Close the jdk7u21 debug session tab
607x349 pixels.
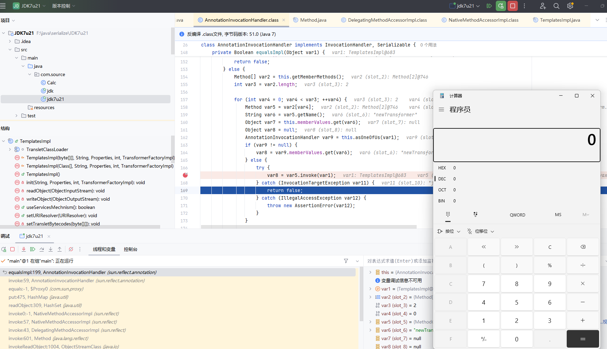click(x=49, y=236)
